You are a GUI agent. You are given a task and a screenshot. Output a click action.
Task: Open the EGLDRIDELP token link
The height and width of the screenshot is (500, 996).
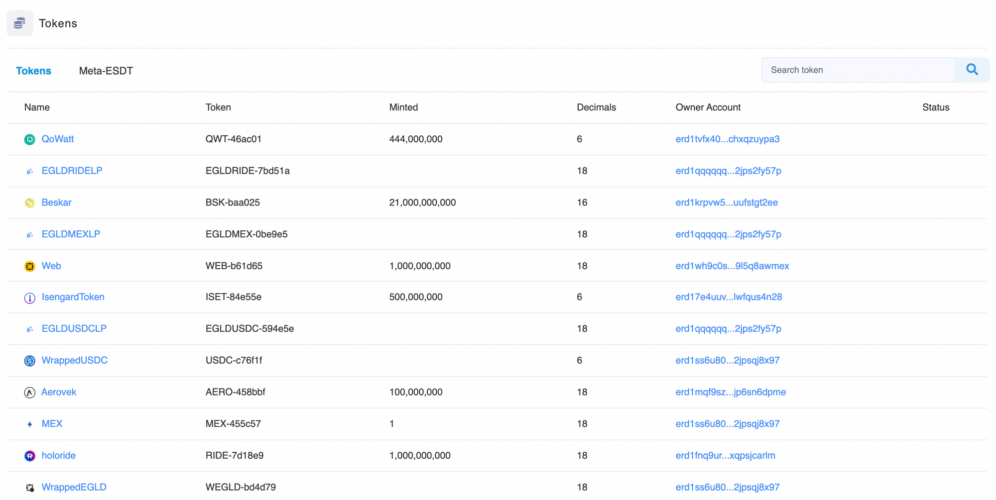(x=72, y=171)
